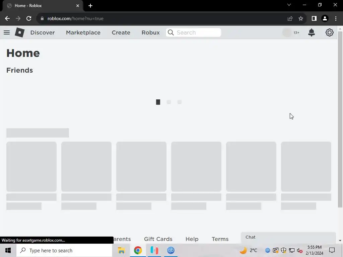Viewport: 343px width, 257px height.
Task: Share this page icon
Action: click(x=290, y=19)
